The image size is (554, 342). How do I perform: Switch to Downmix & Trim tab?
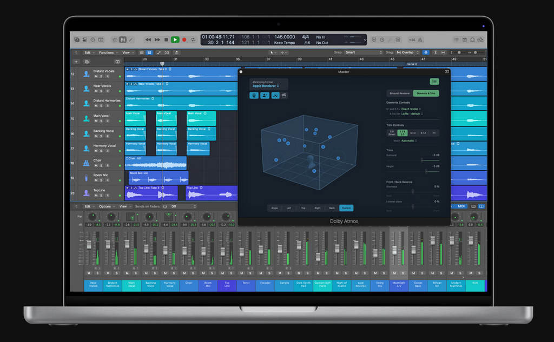[x=426, y=93]
